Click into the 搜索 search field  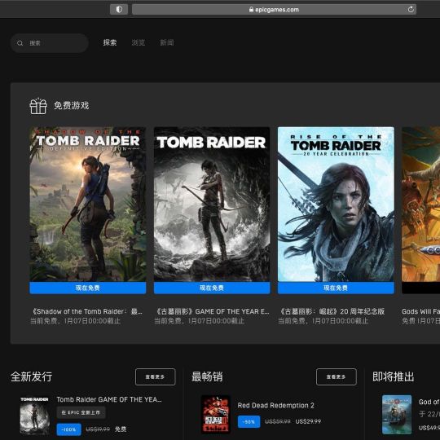[50, 43]
